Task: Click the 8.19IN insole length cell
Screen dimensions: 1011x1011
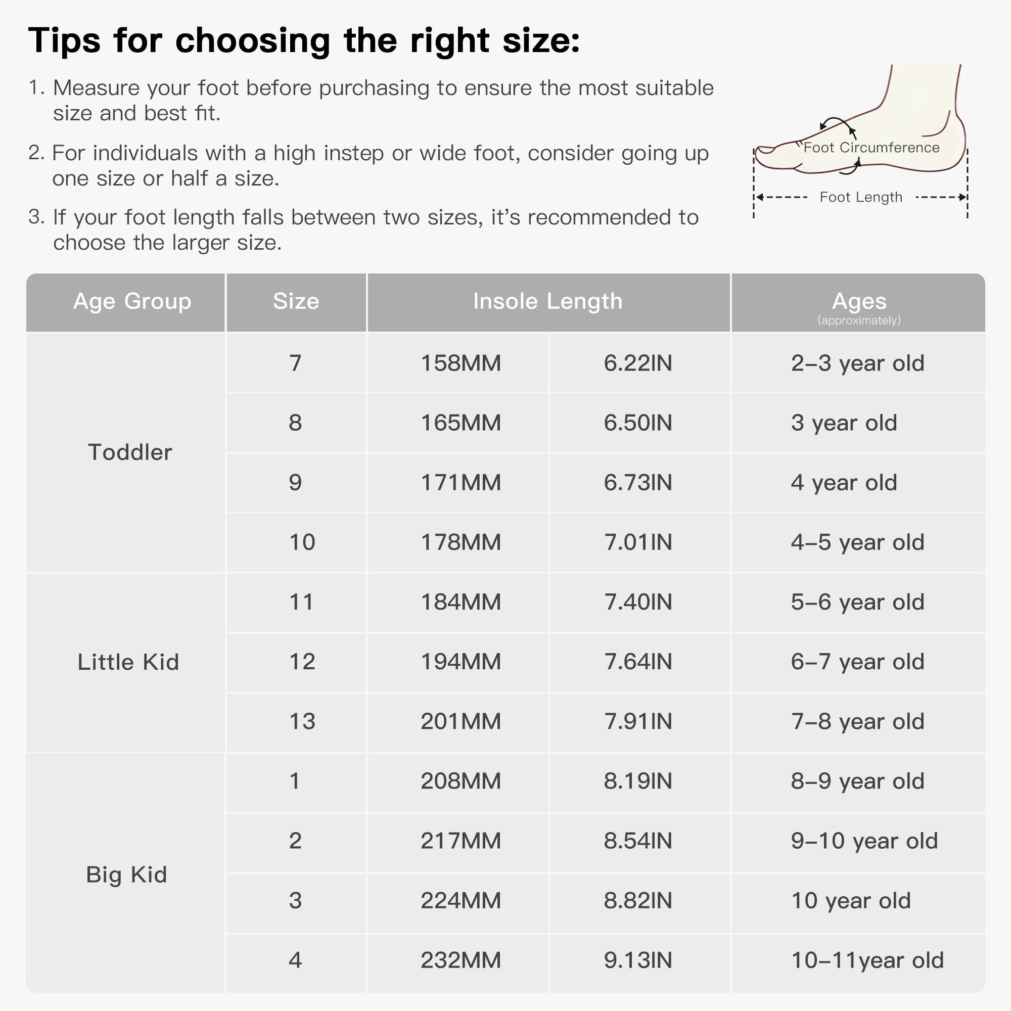Action: 637,781
